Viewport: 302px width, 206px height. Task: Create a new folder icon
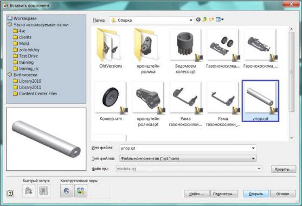(x=211, y=19)
